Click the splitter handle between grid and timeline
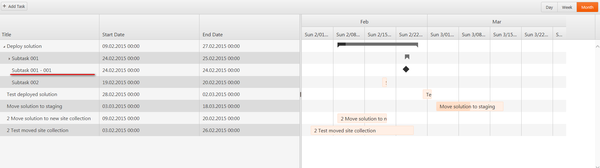The width and height of the screenshot is (600, 168). (300, 94)
